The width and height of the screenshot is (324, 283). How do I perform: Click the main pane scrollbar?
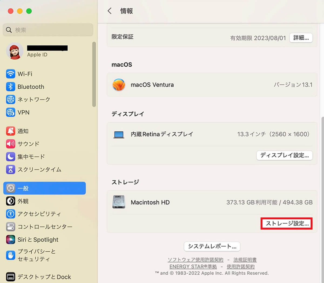(322, 199)
